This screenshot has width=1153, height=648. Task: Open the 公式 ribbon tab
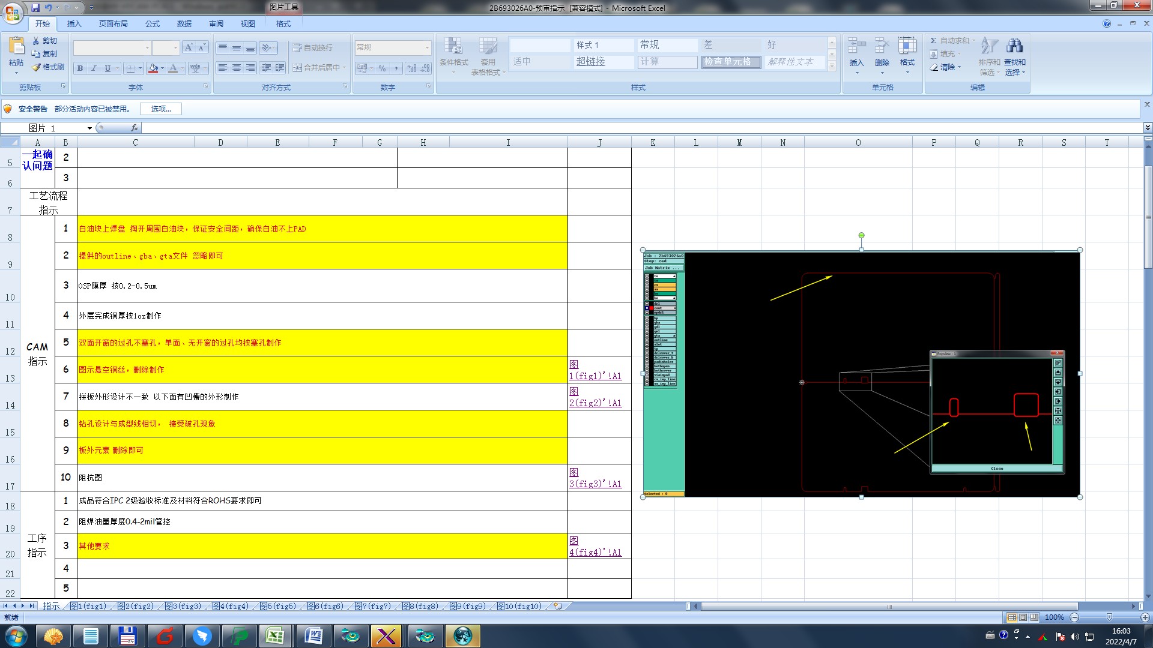(x=153, y=24)
